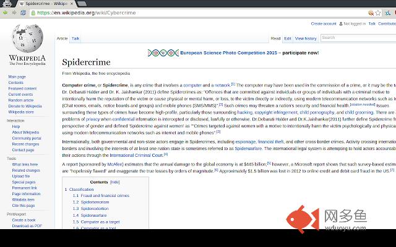Screen dimensions: 396x247
Task: Select the Read tab
Action: (x=275, y=38)
